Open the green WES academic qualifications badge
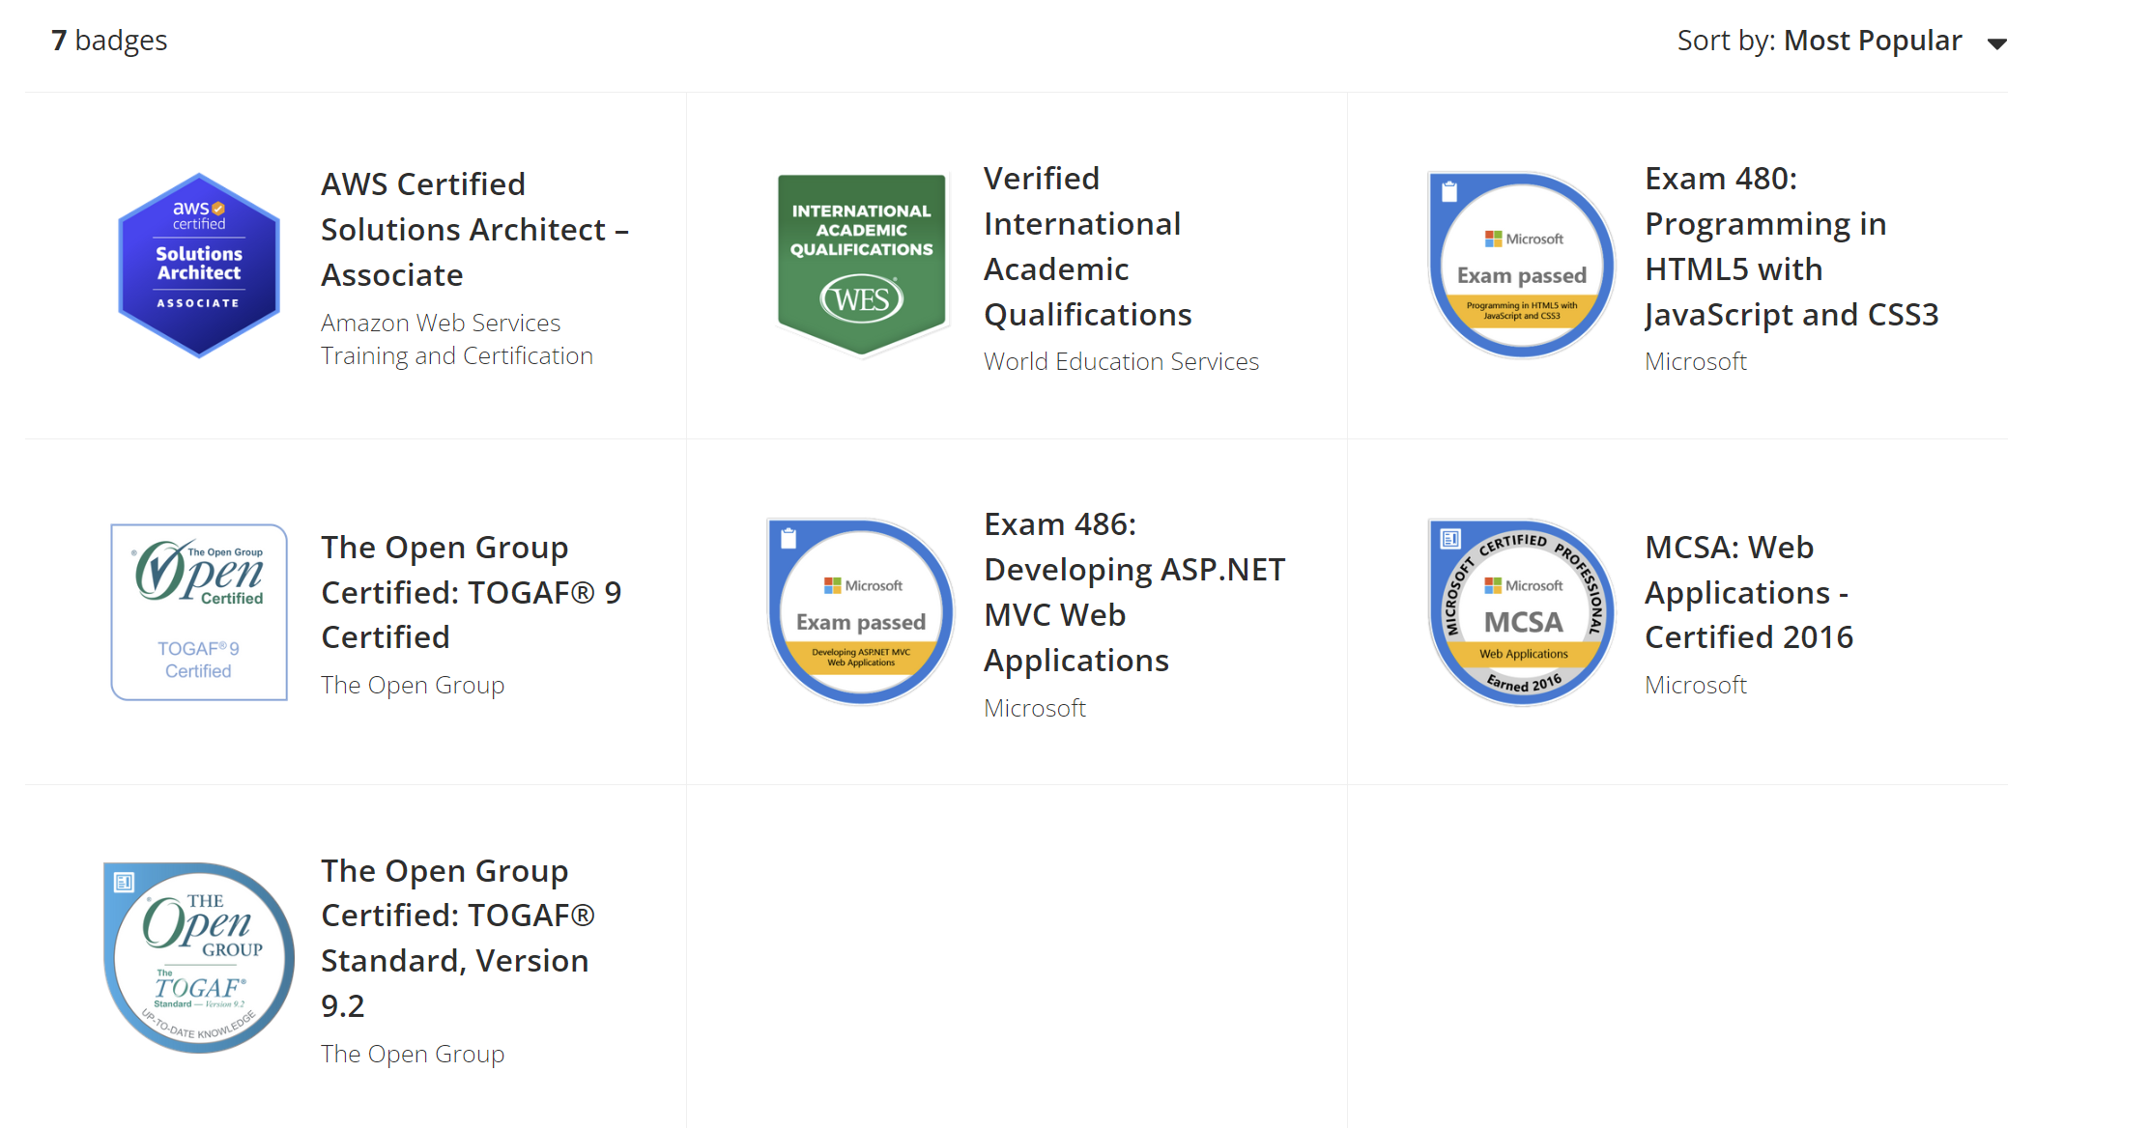Screen dimensions: 2150x1128 point(861,265)
